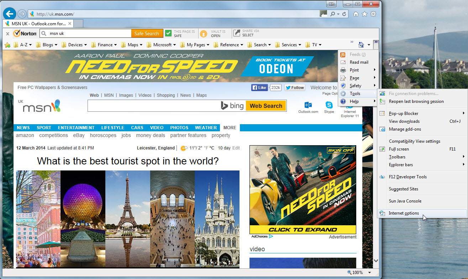Select Internet options in the Tools menu
Viewport: 468px width, 279px height.
pyautogui.click(x=422, y=213)
